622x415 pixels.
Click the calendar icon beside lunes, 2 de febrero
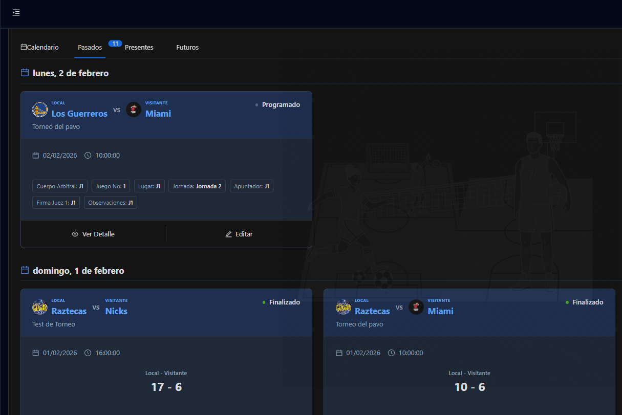(25, 73)
